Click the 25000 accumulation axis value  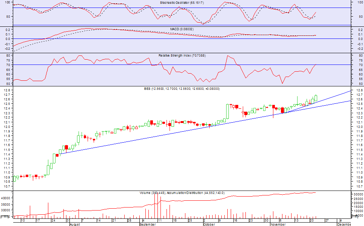(358, 199)
